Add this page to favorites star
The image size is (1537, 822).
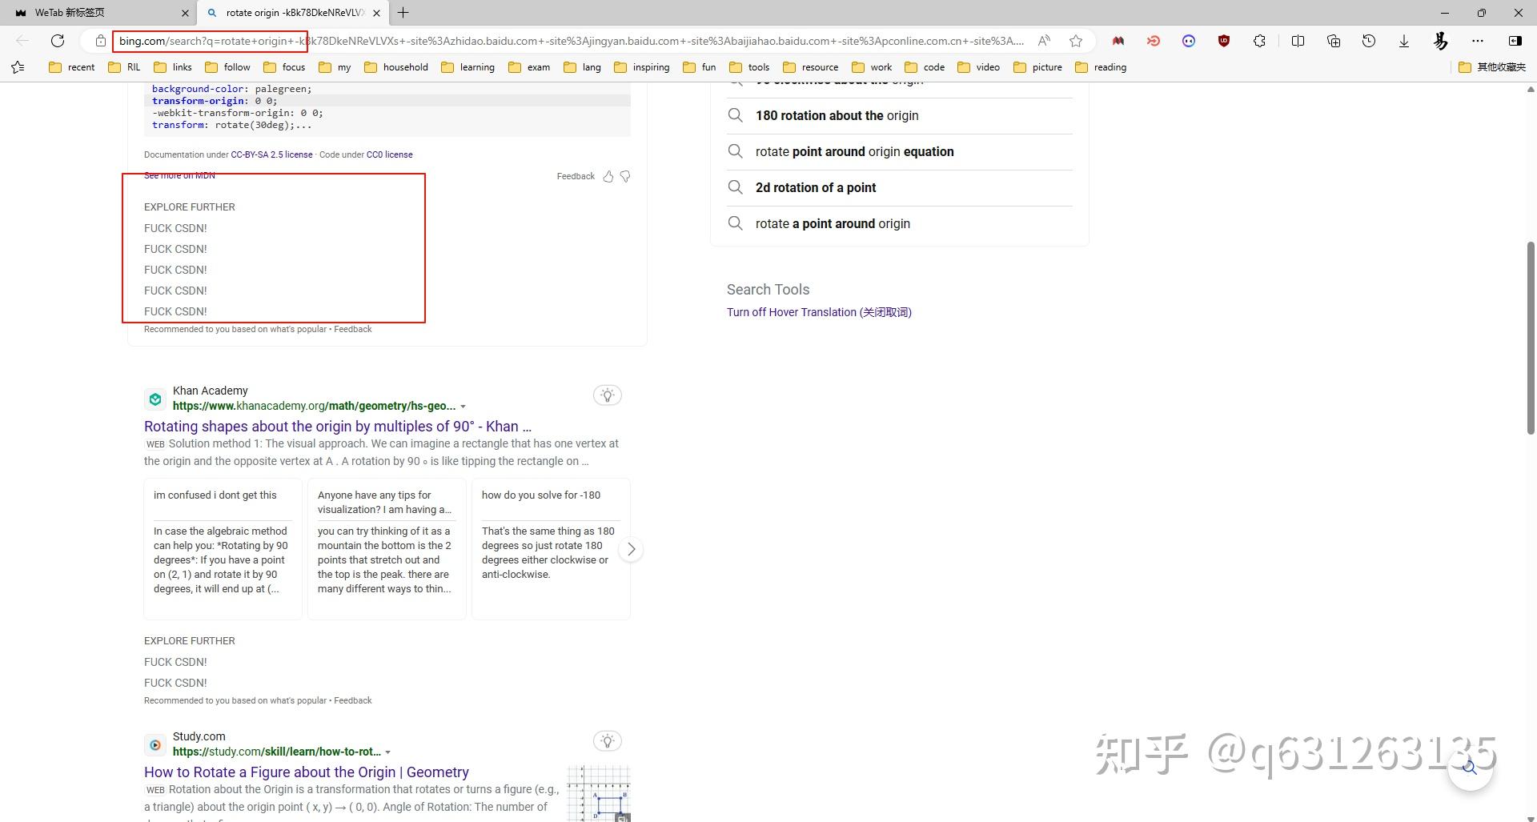[1076, 41]
